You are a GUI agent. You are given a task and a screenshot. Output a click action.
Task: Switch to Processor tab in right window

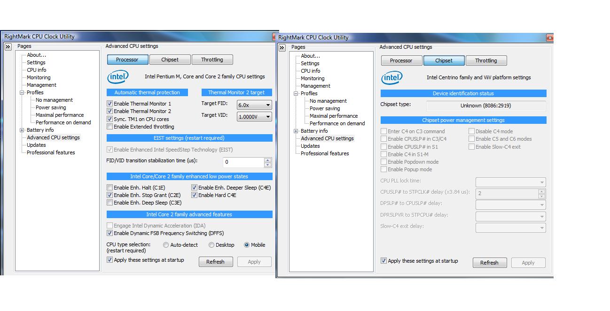coord(401,61)
